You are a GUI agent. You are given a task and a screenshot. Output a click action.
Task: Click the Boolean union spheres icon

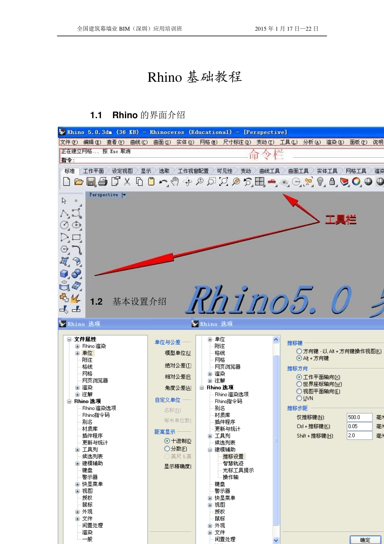pyautogui.click(x=76, y=274)
